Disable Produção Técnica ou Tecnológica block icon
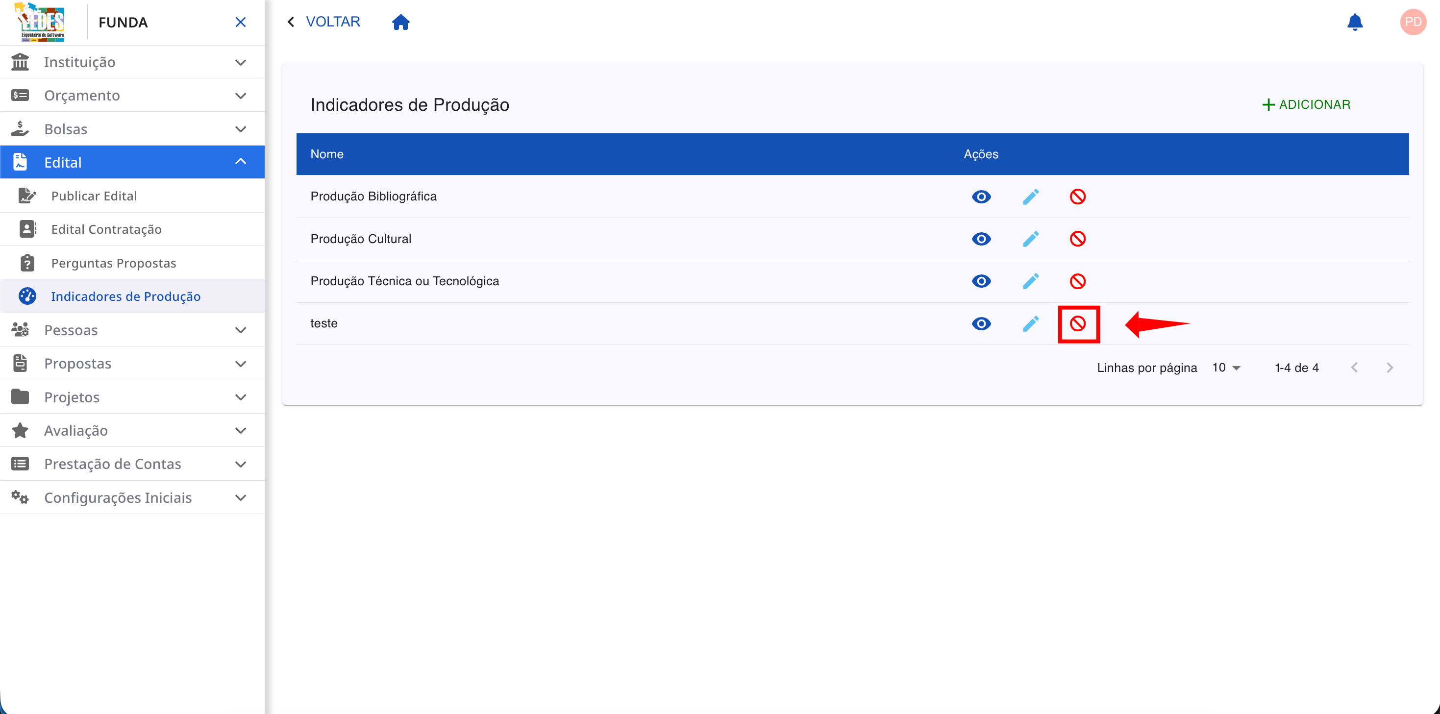This screenshot has width=1440, height=714. pos(1078,281)
